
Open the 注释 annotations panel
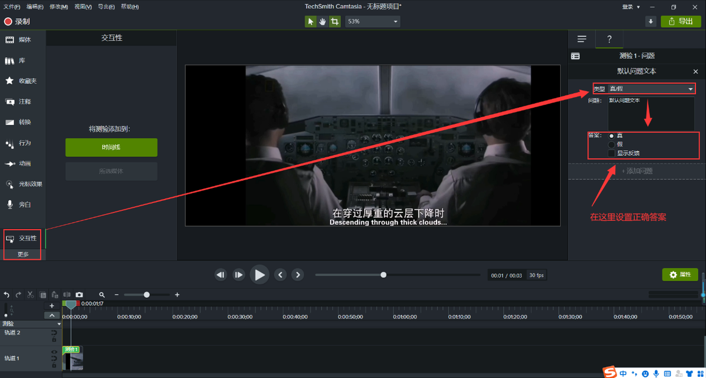coord(24,101)
